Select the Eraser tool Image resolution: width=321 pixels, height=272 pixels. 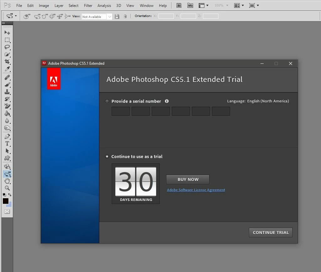pos(7,106)
